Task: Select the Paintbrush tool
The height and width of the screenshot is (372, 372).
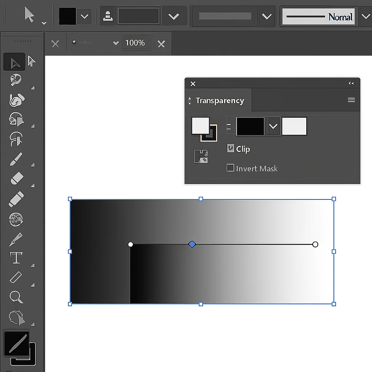Action: click(x=16, y=159)
